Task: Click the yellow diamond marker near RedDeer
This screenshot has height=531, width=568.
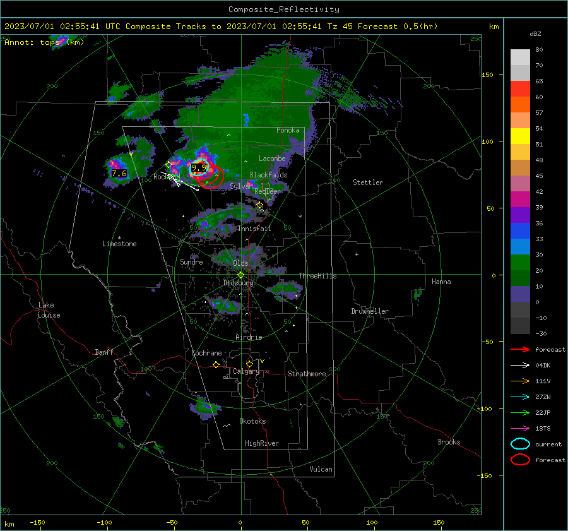Action: point(260,205)
